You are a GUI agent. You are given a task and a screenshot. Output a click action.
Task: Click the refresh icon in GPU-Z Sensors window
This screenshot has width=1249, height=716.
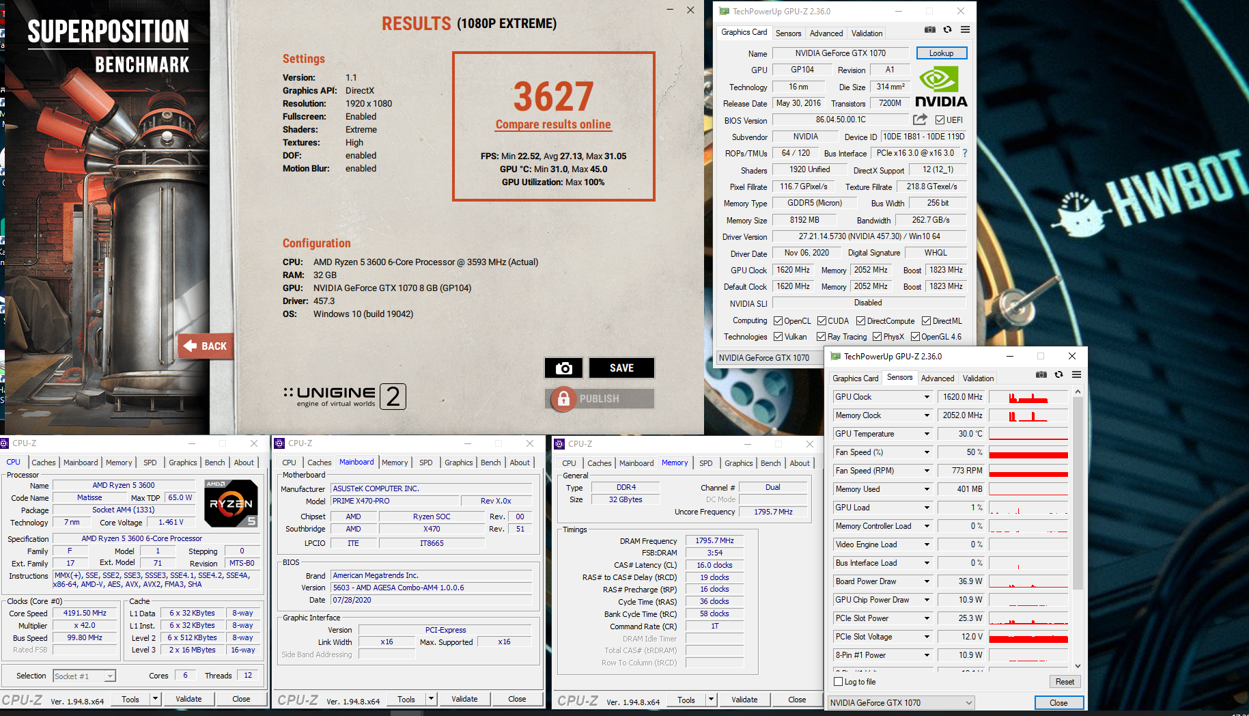(1058, 374)
